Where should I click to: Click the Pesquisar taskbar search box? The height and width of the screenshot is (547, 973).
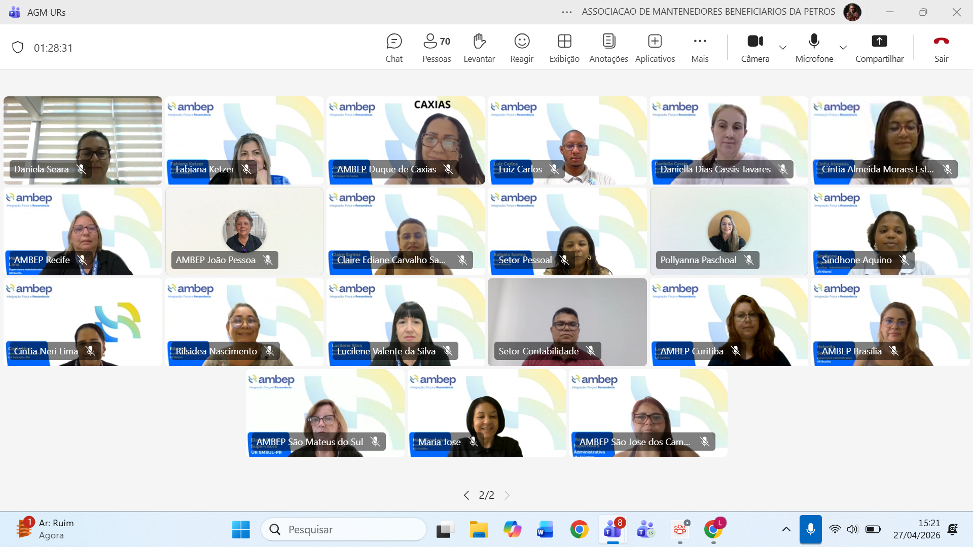point(345,529)
